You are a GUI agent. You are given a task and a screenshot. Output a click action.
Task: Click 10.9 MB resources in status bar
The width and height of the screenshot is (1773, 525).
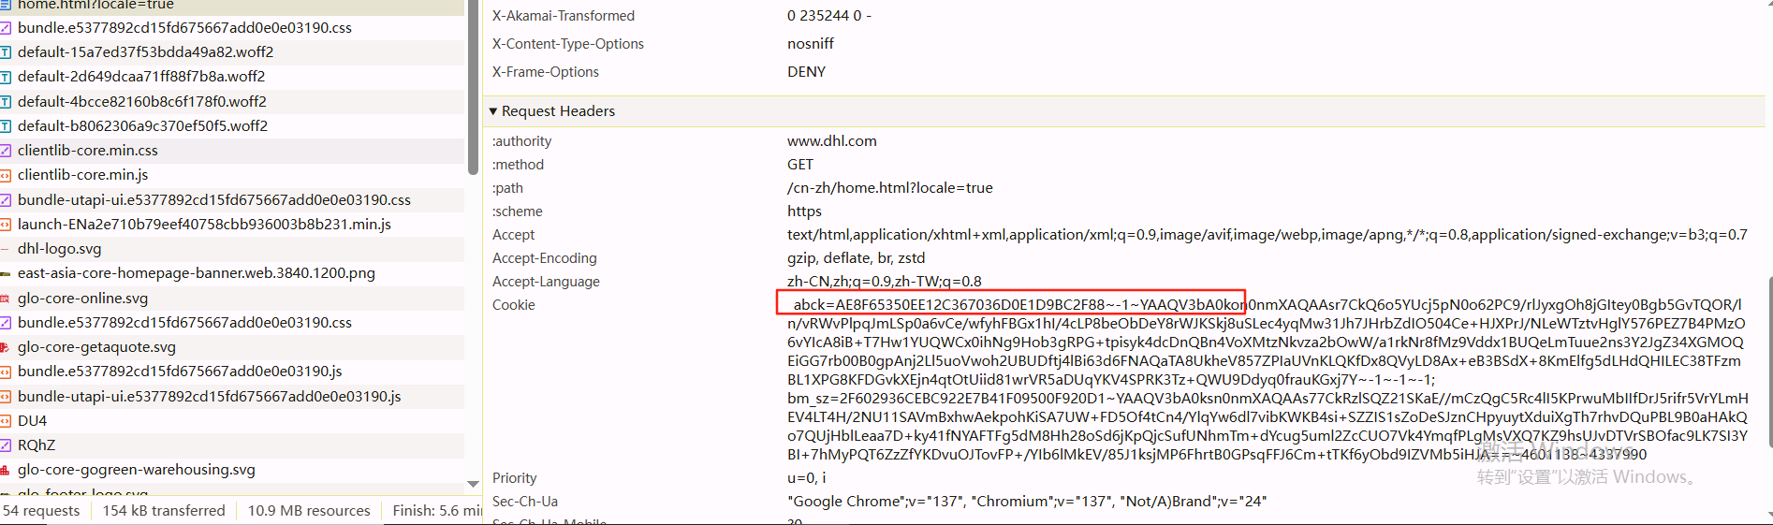point(309,511)
